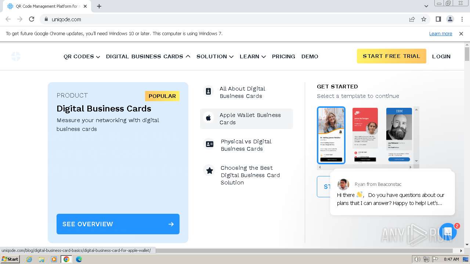Click the Digital Business Cards heading

104,109
